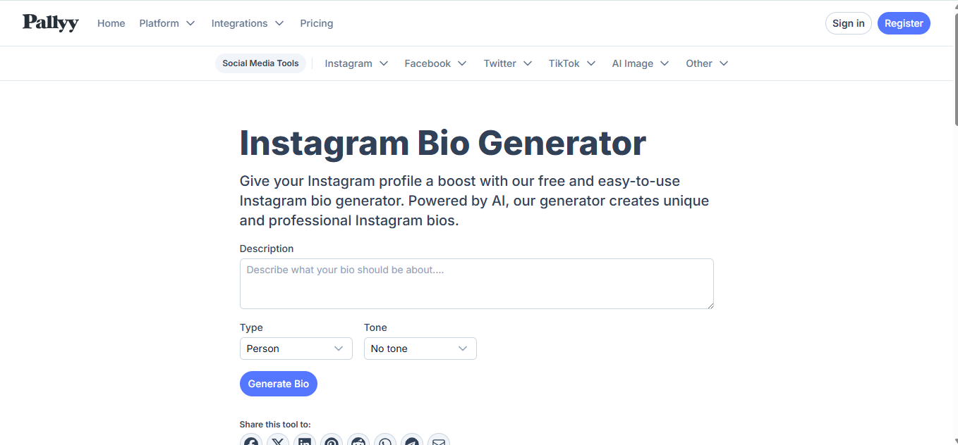
Task: Expand the Integrations menu
Action: [247, 23]
